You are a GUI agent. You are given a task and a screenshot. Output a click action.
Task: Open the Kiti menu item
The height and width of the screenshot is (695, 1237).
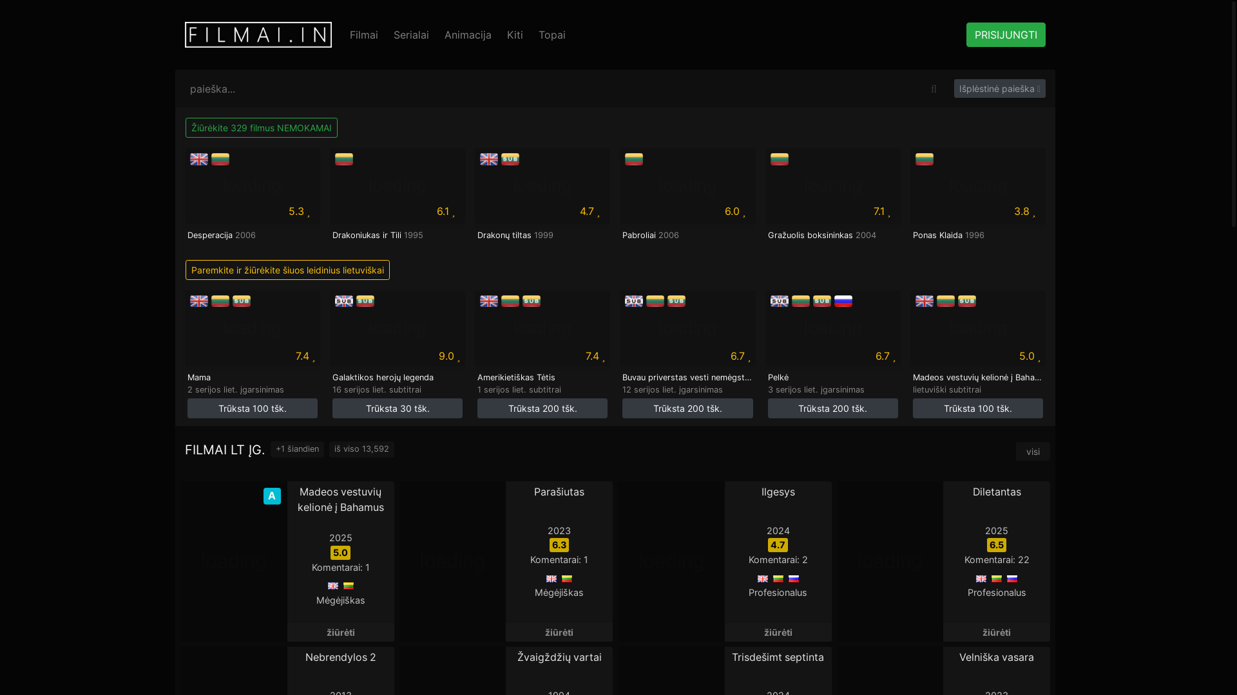click(x=515, y=35)
